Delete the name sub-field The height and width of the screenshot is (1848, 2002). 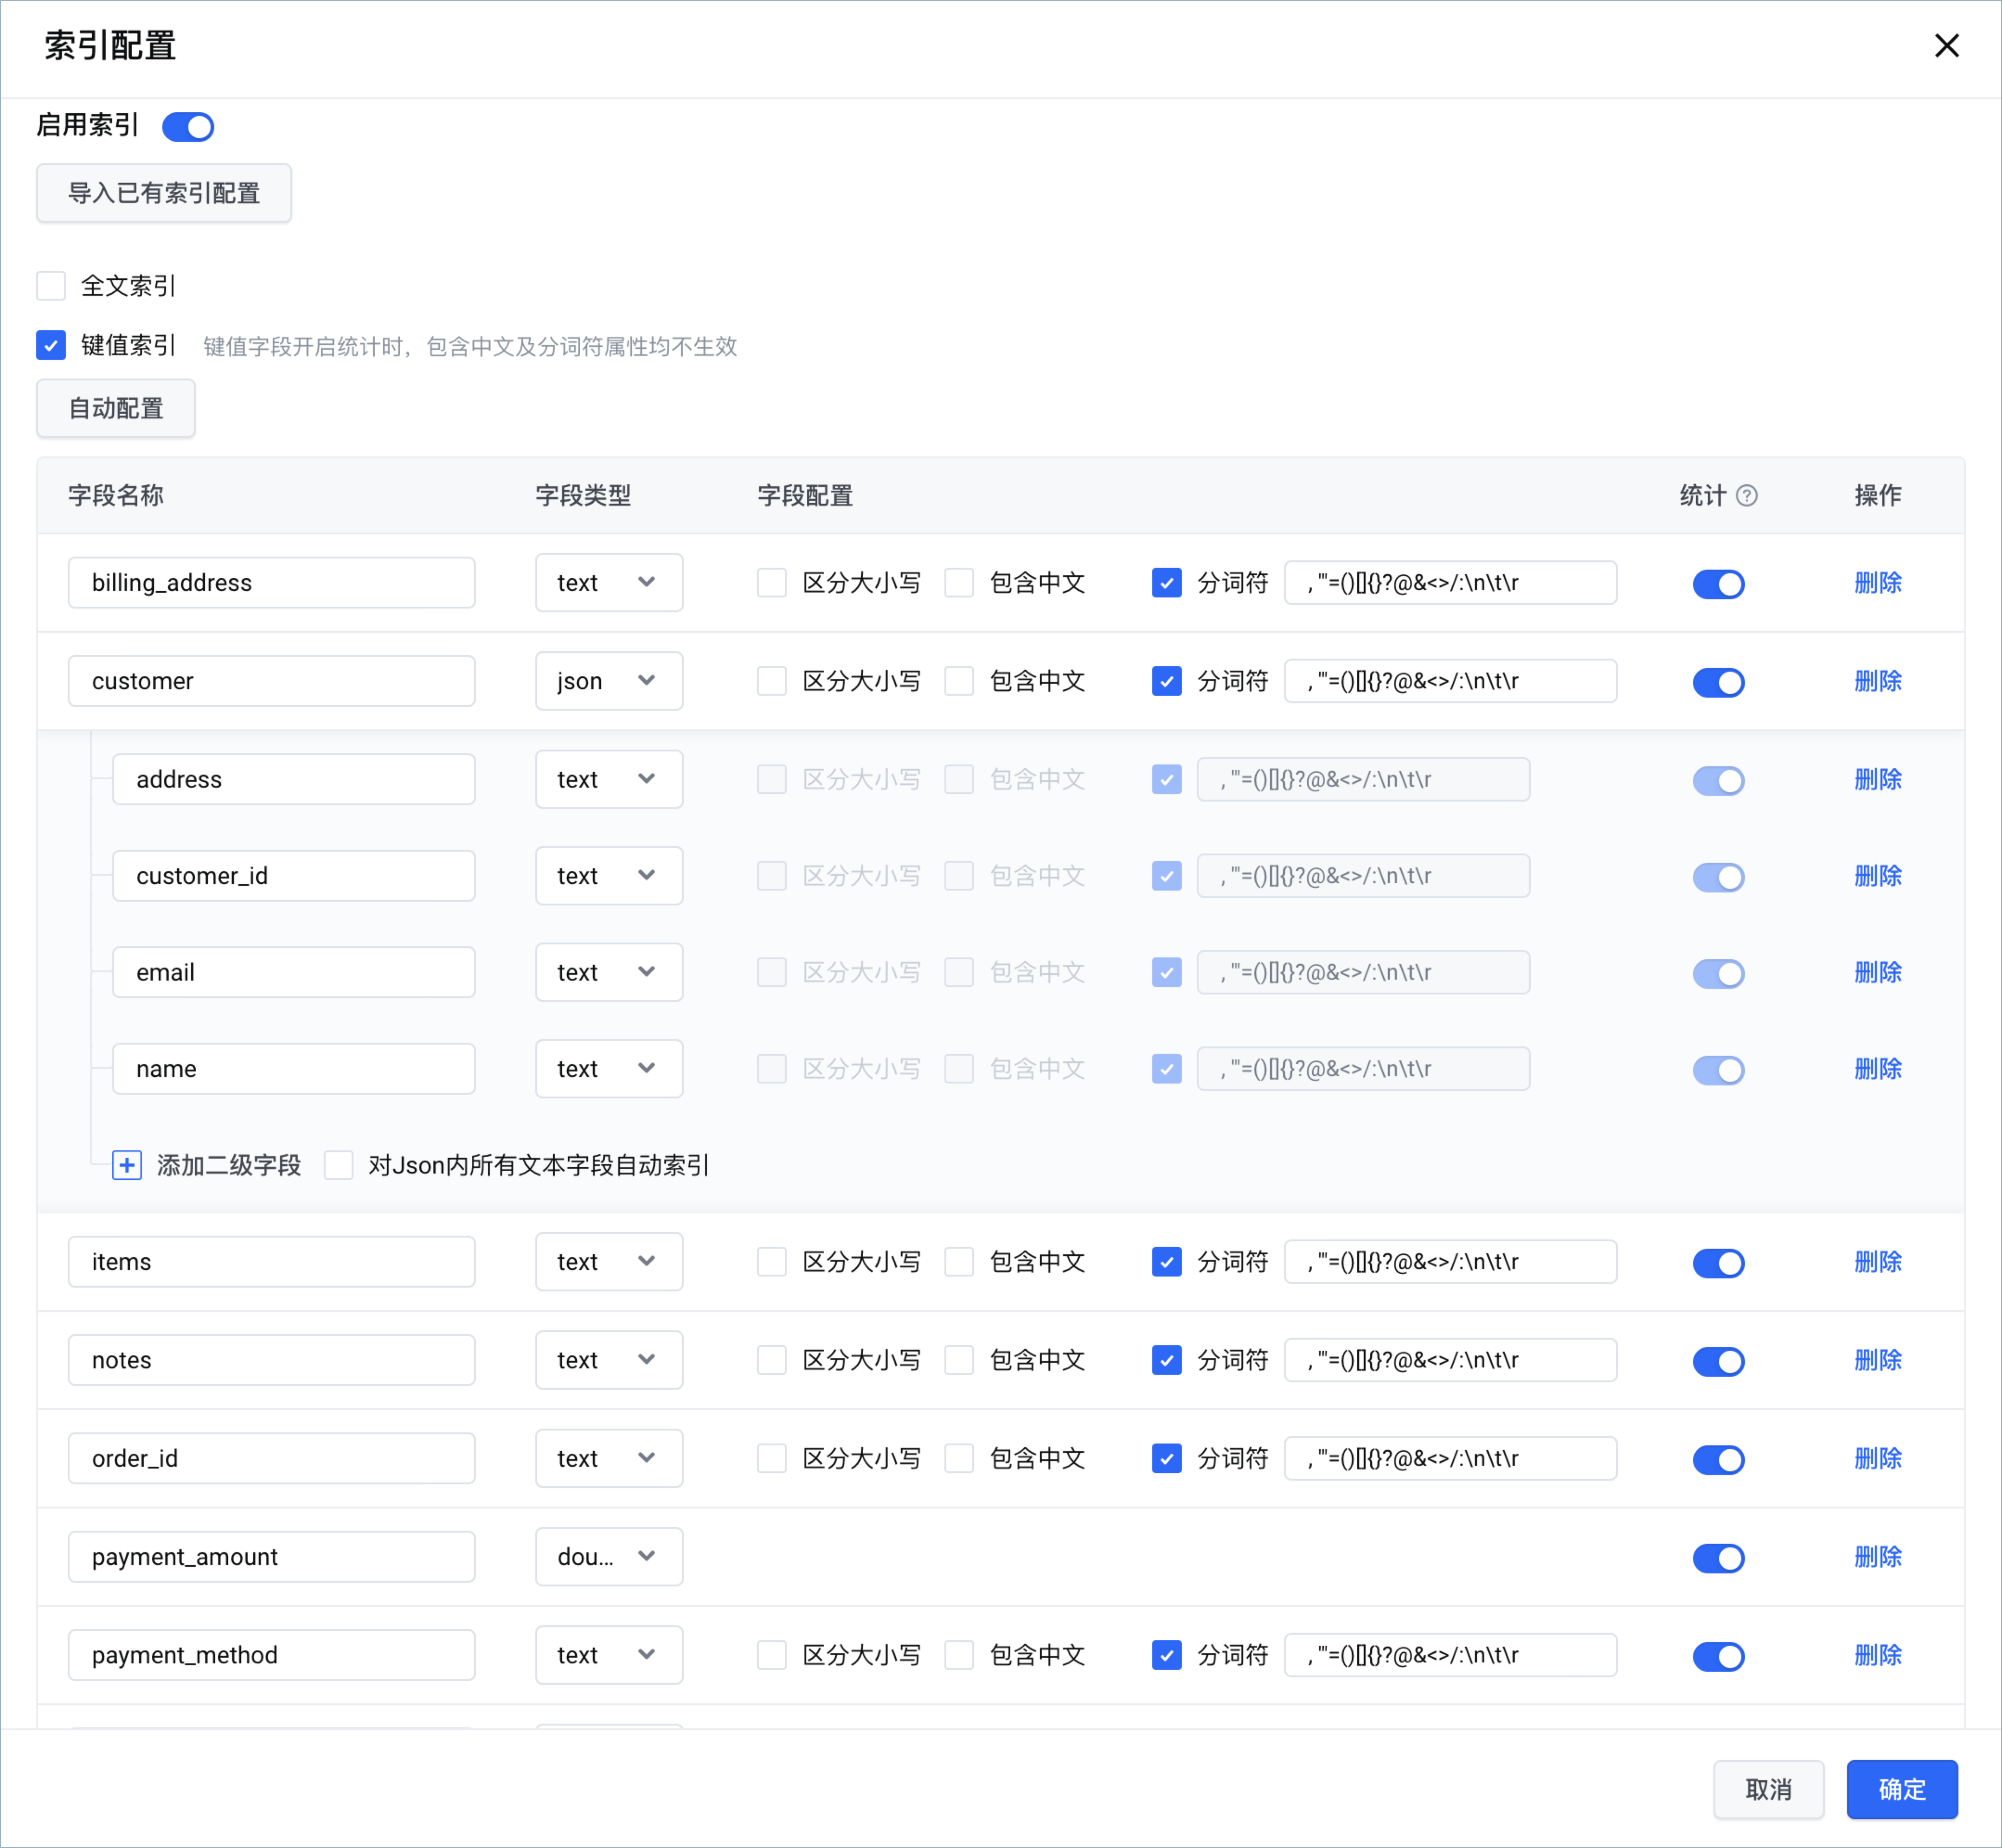[x=1878, y=1069]
